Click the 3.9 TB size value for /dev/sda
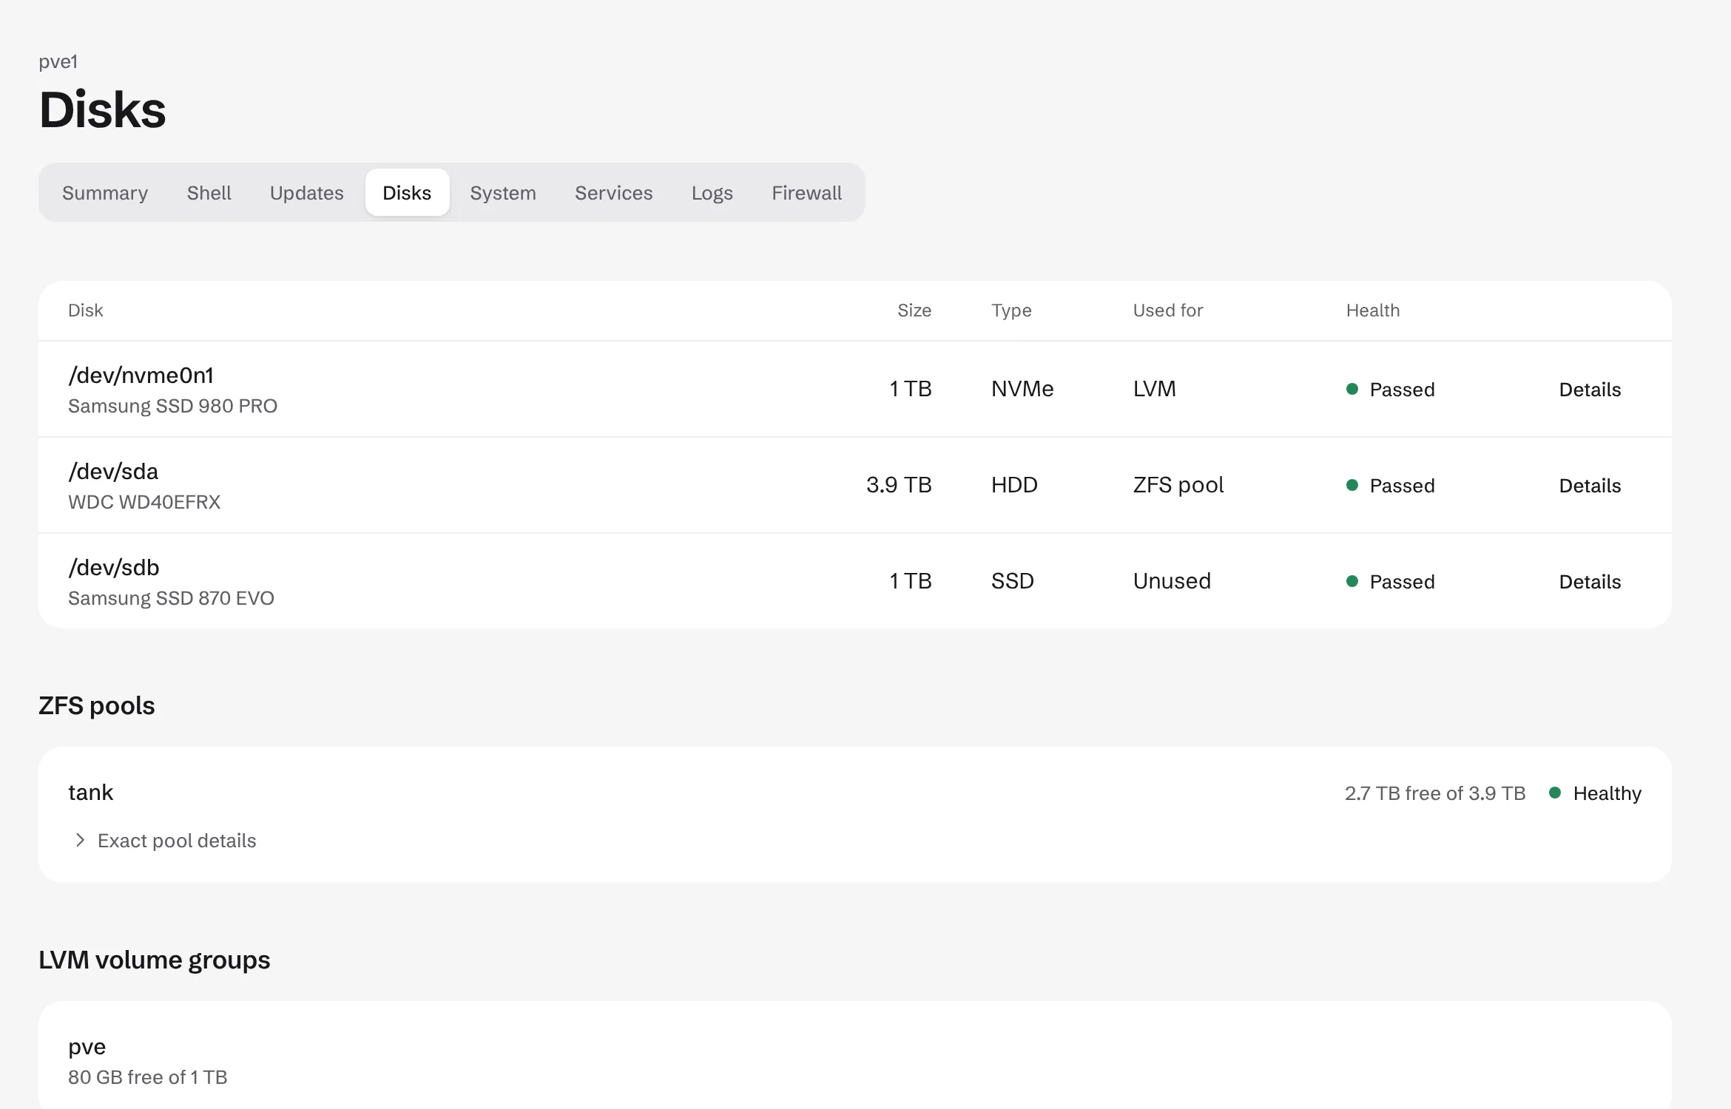This screenshot has height=1109, width=1731. point(899,485)
